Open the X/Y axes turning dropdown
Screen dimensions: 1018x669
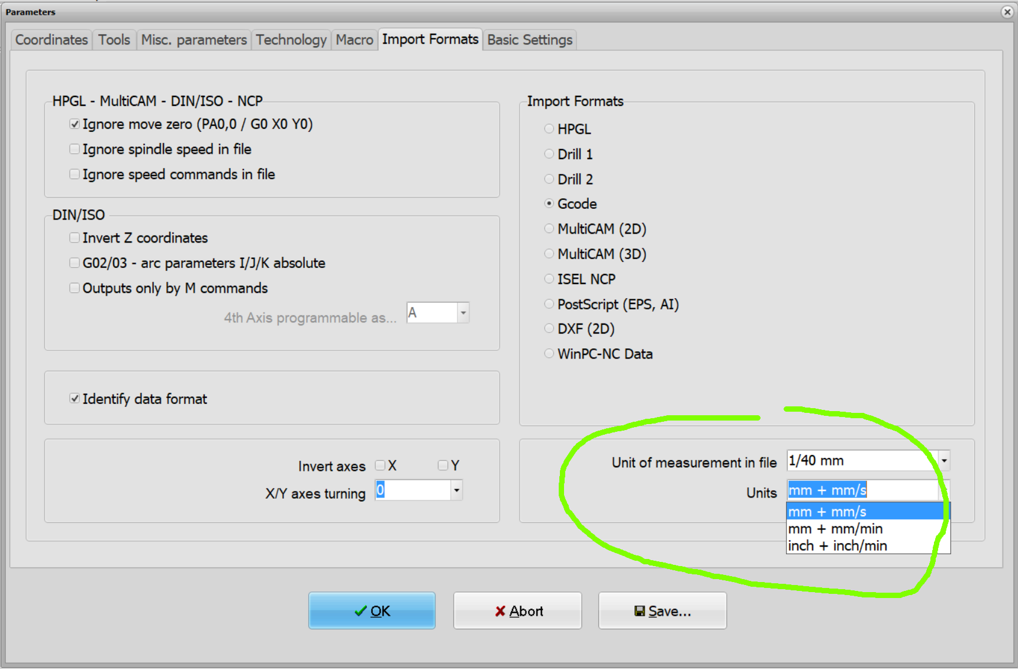coord(456,490)
